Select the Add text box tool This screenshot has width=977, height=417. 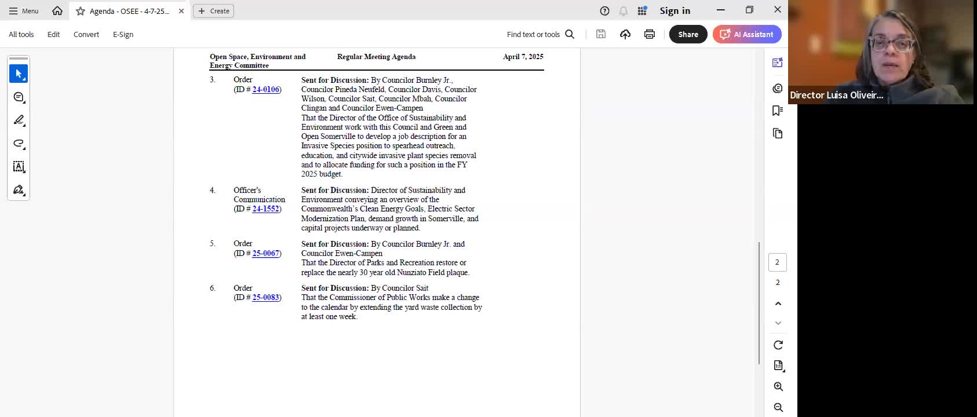point(19,167)
